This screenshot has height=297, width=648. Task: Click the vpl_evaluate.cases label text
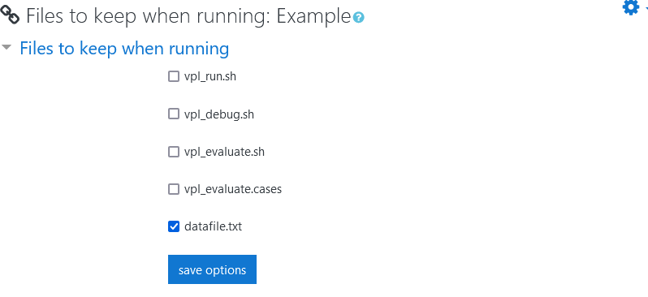[233, 189]
